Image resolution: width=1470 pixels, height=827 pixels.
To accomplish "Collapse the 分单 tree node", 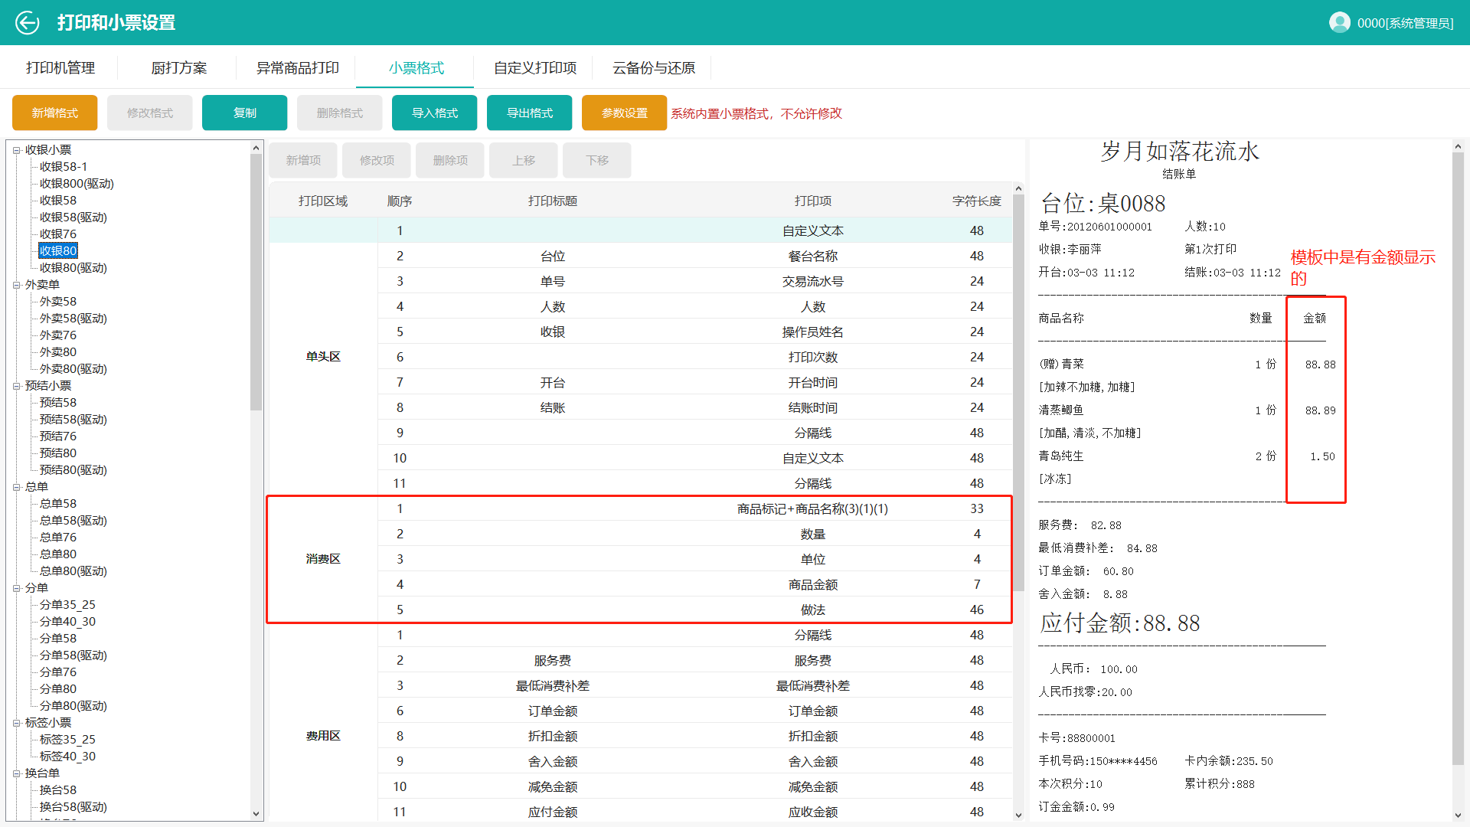I will (x=16, y=588).
